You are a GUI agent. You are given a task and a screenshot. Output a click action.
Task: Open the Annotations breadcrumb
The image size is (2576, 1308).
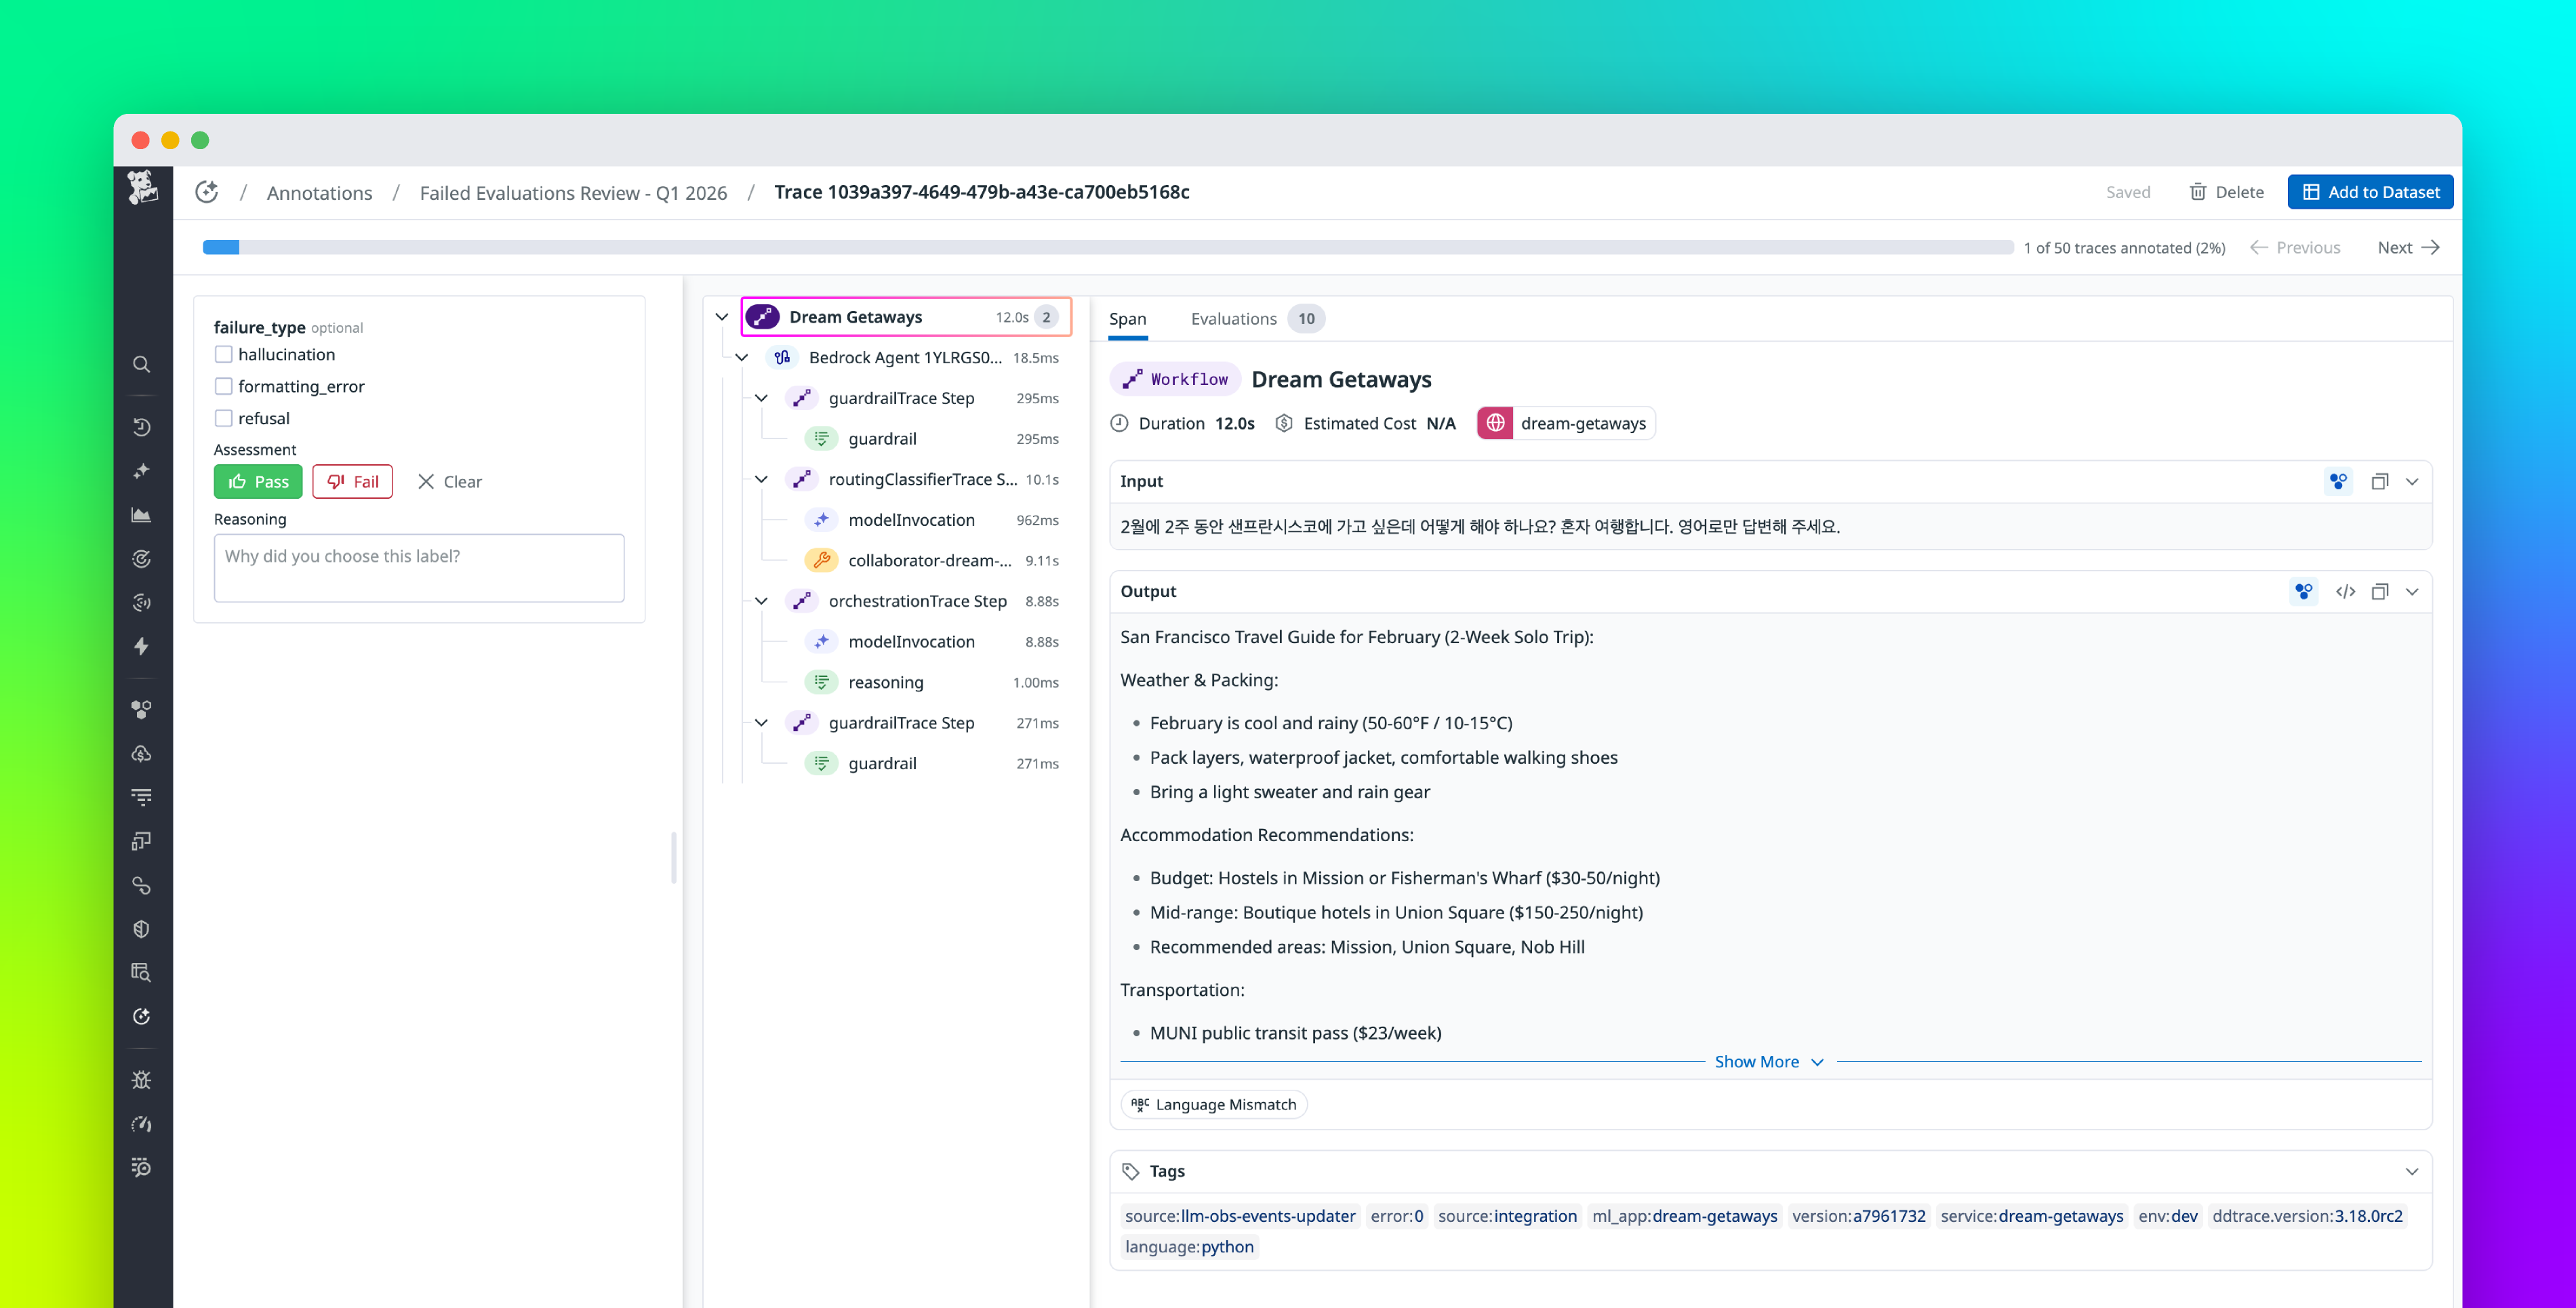(x=319, y=192)
